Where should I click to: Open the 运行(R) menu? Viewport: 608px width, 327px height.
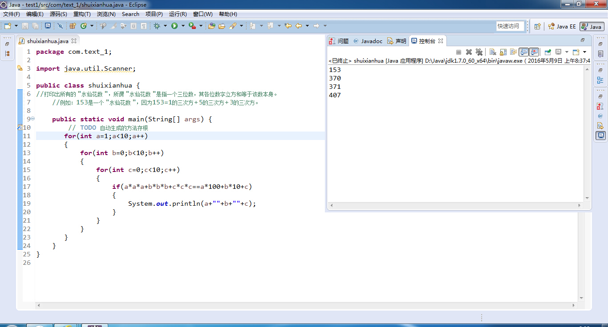(x=178, y=14)
